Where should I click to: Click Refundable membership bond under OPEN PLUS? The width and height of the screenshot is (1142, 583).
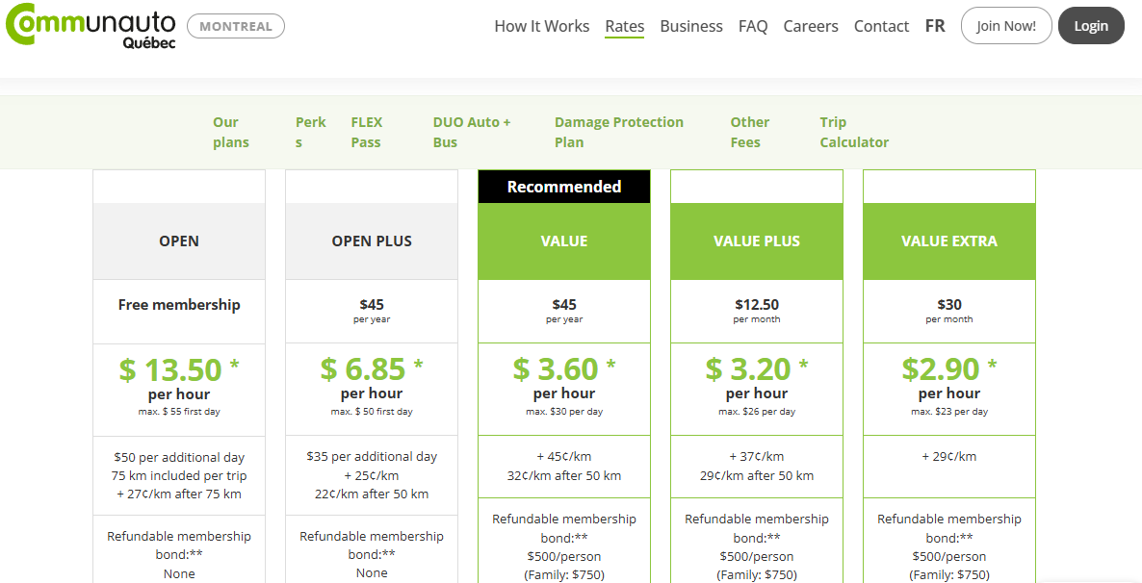(372, 545)
